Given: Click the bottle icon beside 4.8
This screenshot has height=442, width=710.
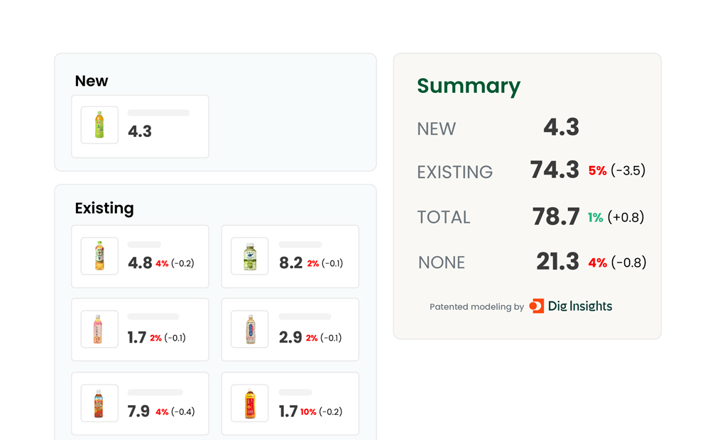Looking at the screenshot, I should (x=99, y=256).
